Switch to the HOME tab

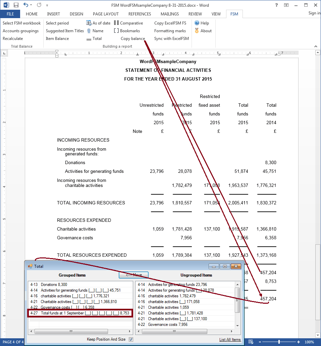(x=32, y=14)
